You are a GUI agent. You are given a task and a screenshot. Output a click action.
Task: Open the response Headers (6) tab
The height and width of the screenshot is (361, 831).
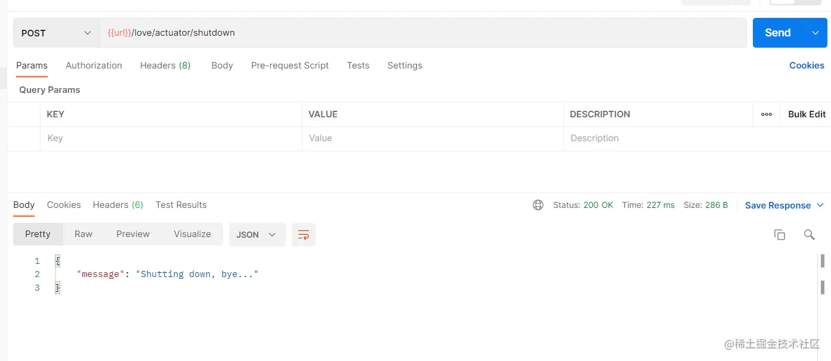point(118,205)
